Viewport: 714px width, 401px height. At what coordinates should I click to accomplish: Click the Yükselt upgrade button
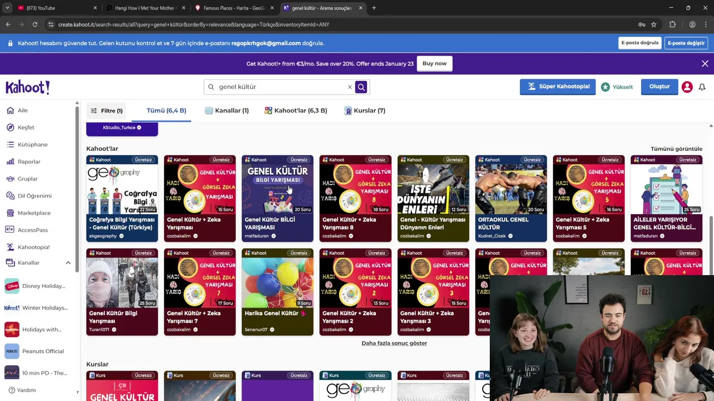pyautogui.click(x=617, y=87)
